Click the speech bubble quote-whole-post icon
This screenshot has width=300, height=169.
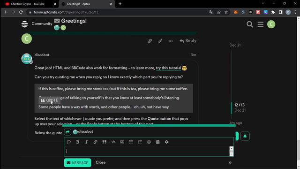69,142
